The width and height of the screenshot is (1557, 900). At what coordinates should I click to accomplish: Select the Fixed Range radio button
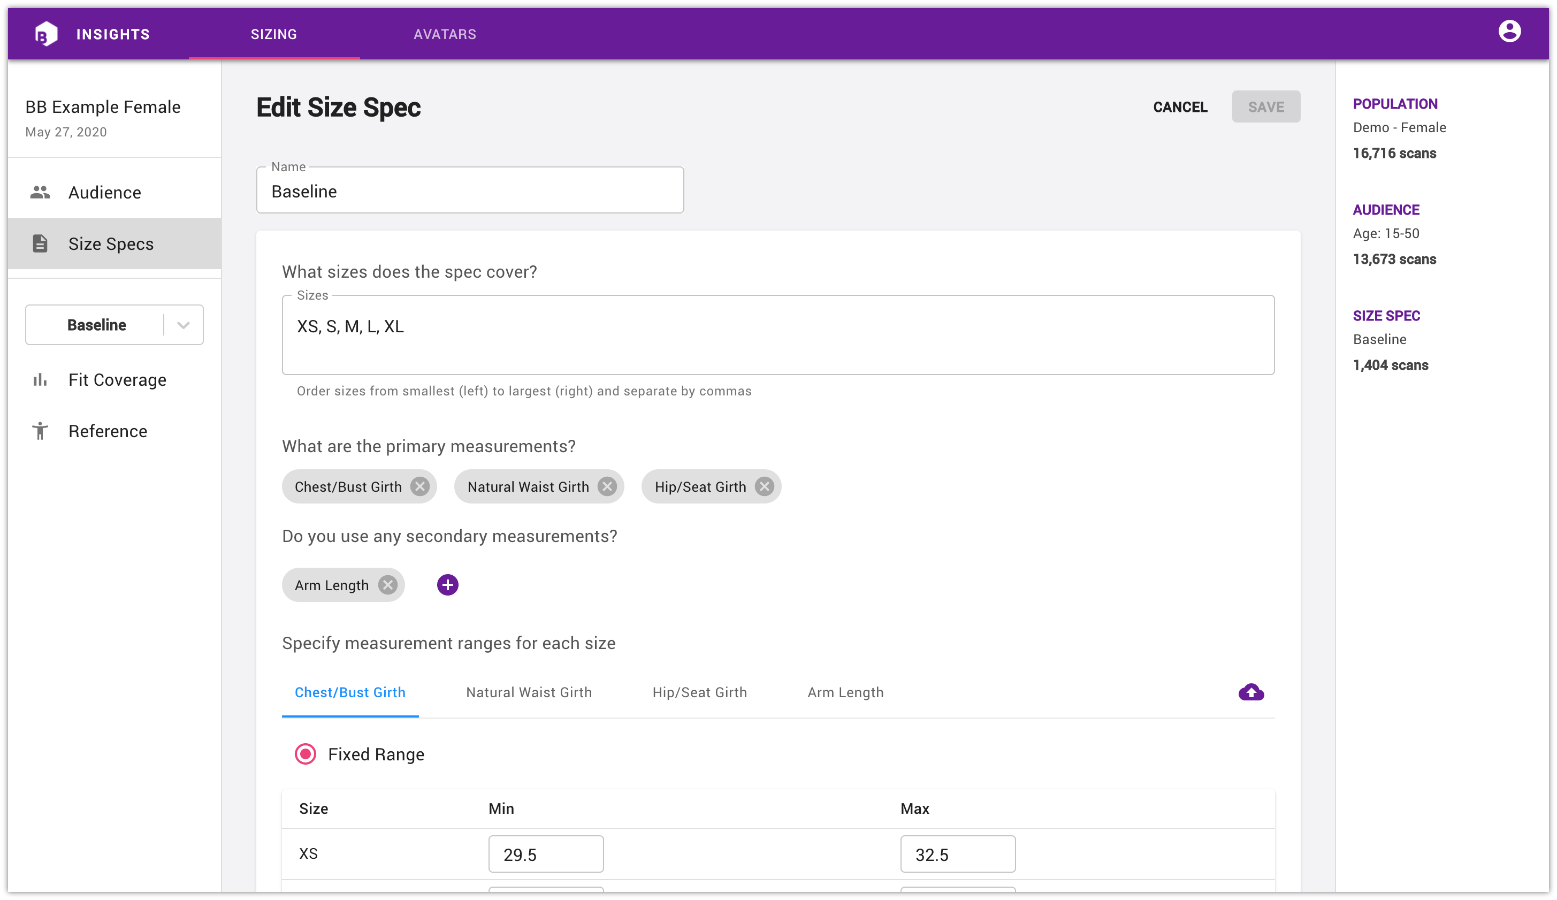[x=305, y=754]
